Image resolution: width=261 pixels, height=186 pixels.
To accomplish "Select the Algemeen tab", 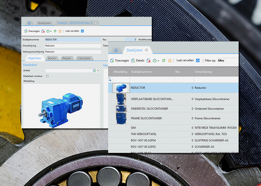I will point(35,58).
